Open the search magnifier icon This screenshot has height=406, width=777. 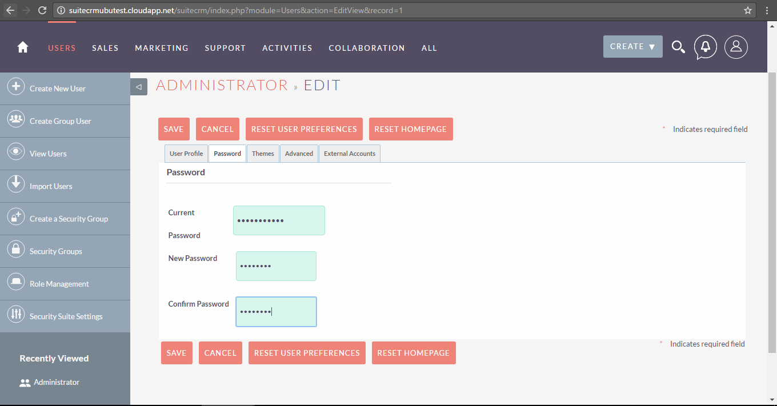pos(678,47)
